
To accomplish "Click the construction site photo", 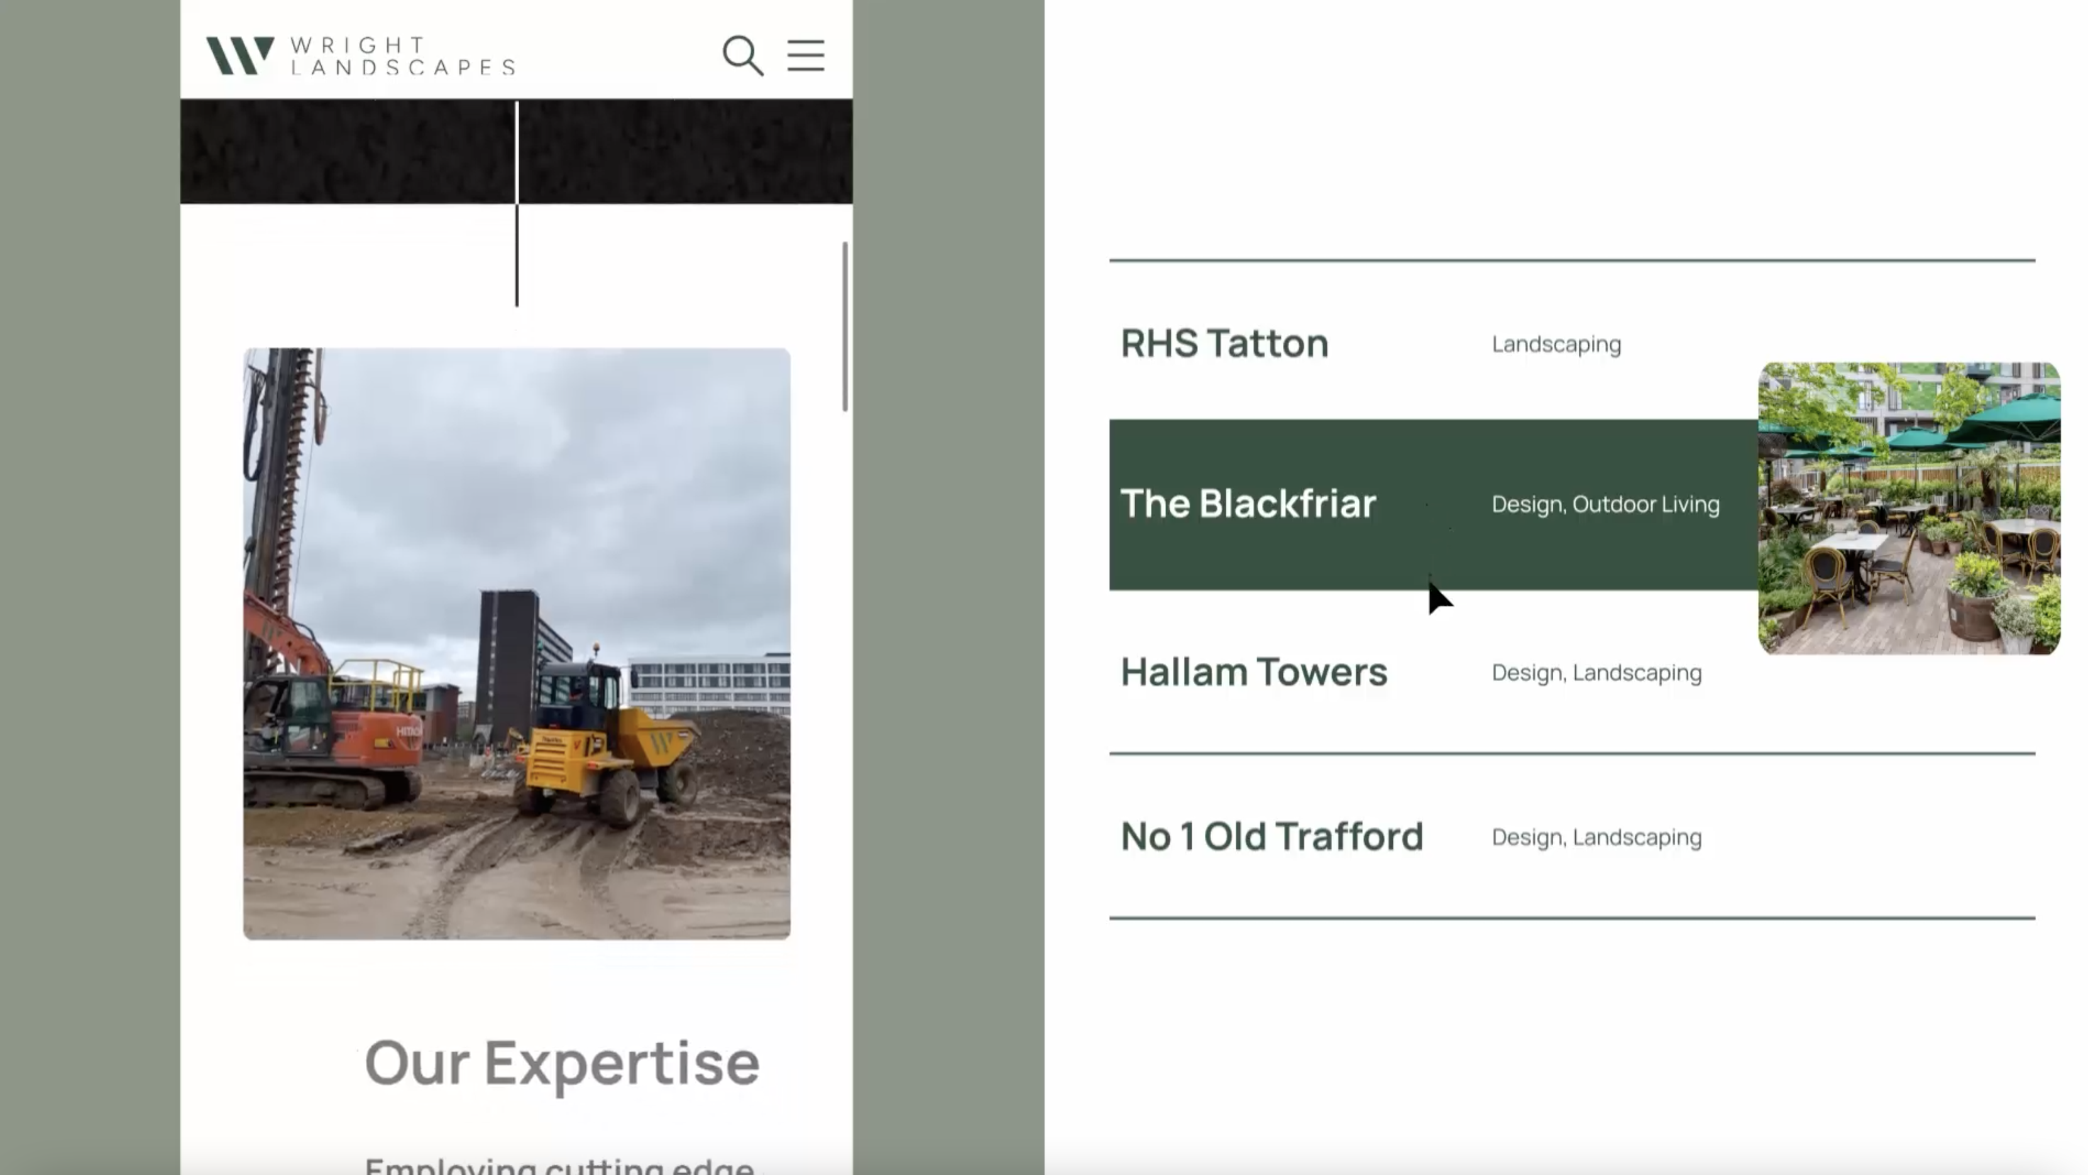I will click(x=516, y=643).
